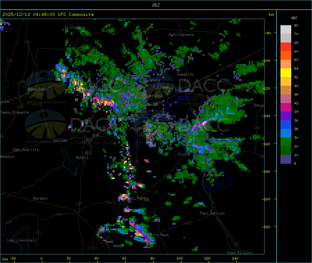Click the blue 35-36 dBZ legend swatch

click(x=286, y=124)
